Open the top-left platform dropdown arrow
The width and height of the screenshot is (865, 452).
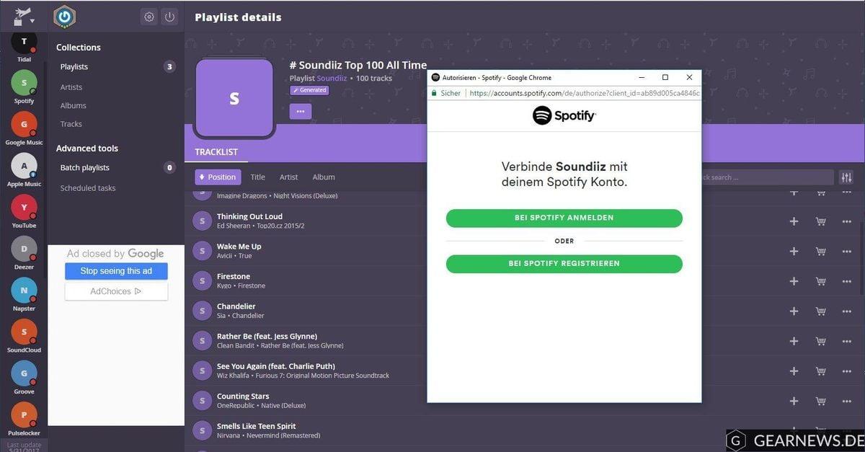point(32,21)
